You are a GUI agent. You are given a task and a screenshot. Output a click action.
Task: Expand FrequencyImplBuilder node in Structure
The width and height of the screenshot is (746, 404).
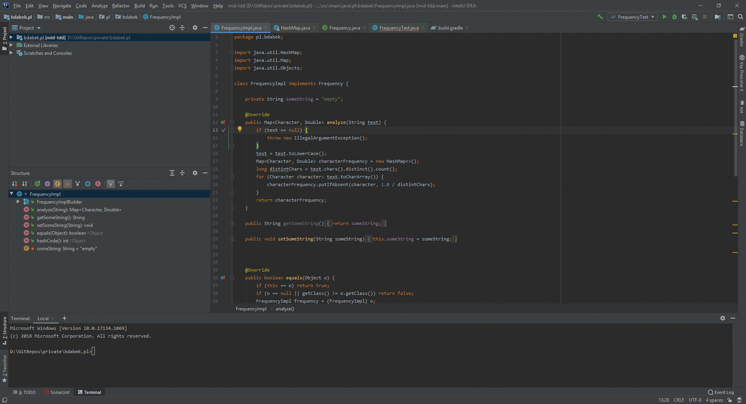click(x=18, y=201)
